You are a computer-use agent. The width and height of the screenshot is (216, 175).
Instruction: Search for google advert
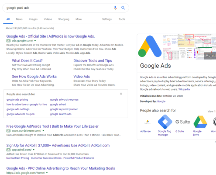[58, 105]
